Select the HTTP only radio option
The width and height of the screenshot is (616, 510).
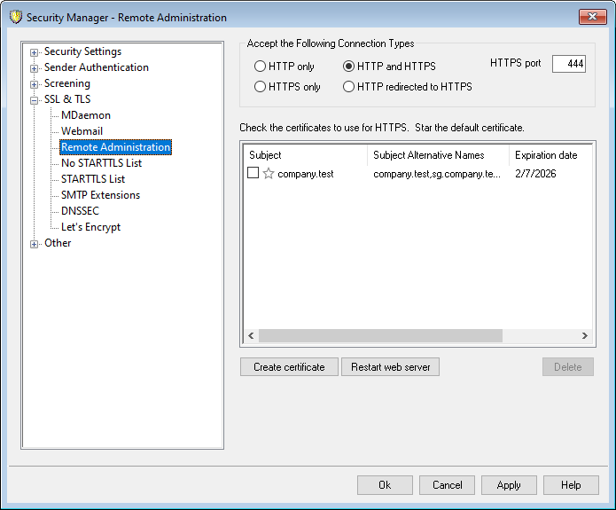point(260,67)
